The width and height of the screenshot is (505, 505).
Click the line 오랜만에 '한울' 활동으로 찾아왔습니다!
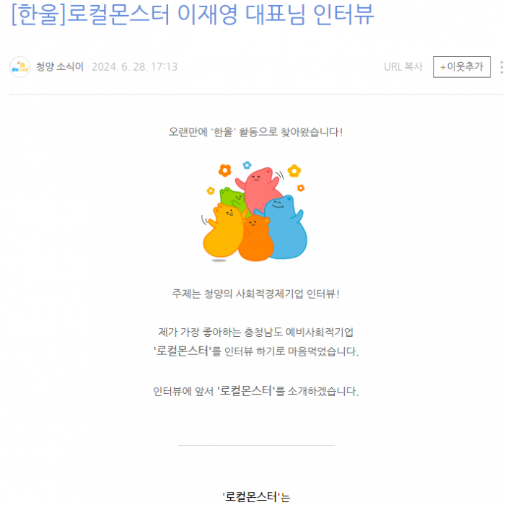click(x=255, y=132)
